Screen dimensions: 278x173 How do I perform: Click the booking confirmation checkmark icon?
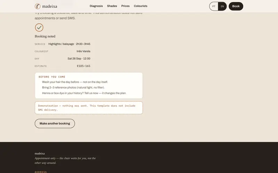coord(39,28)
